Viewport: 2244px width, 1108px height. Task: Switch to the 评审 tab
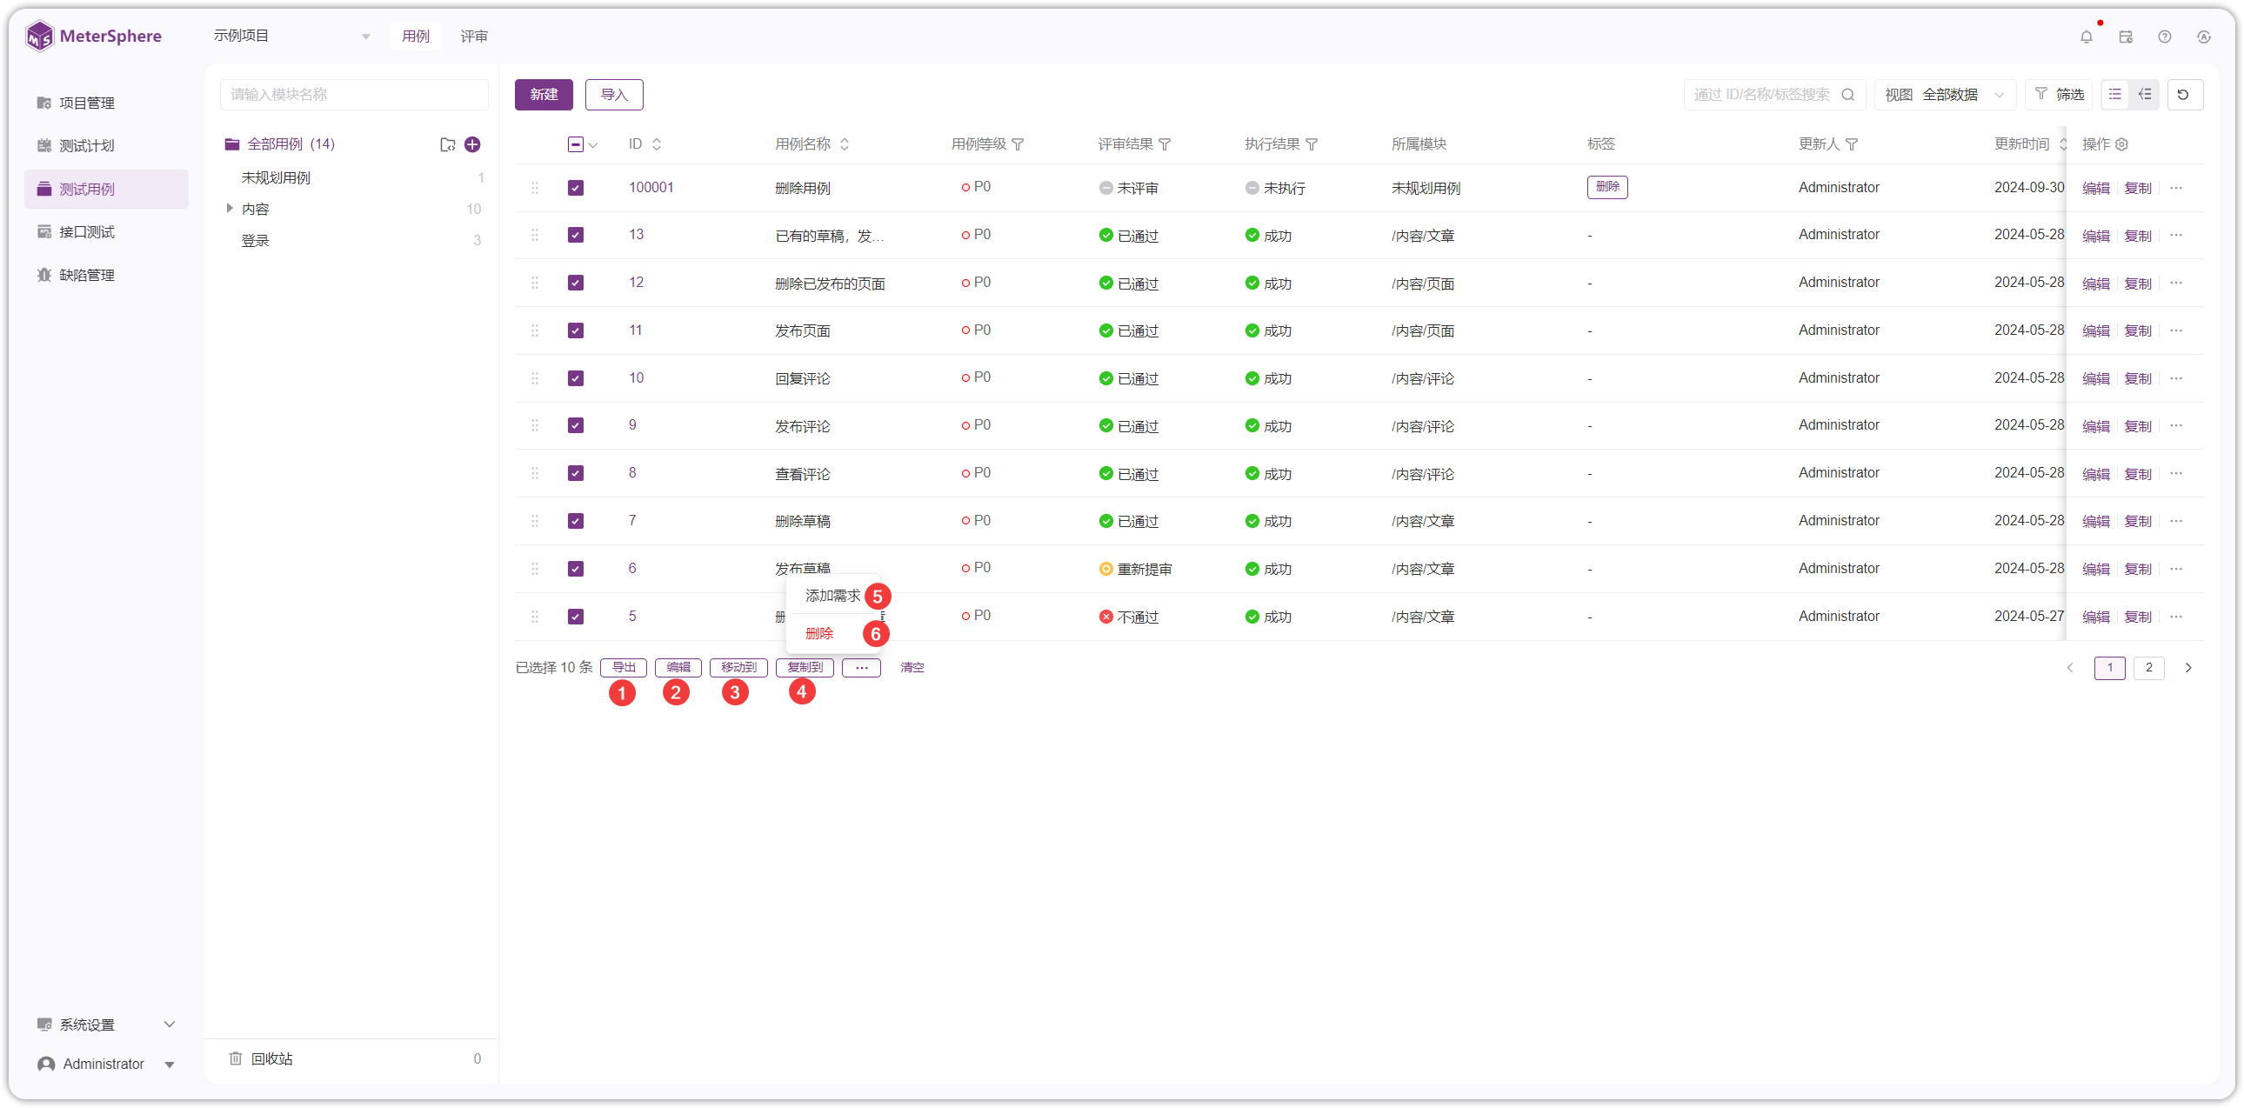(x=474, y=36)
